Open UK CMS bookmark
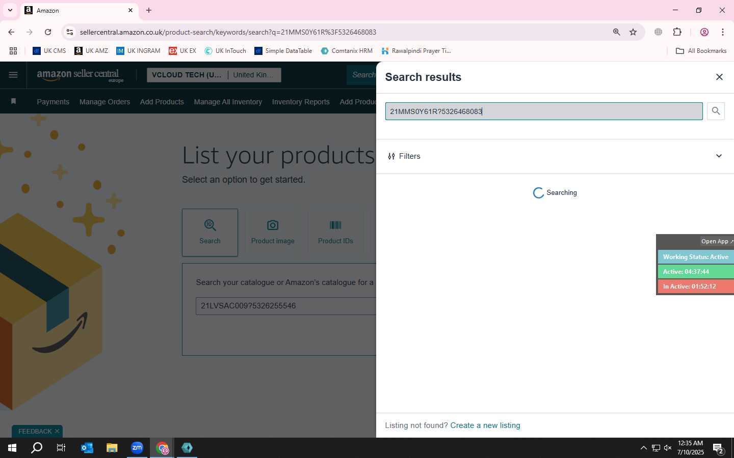Image resolution: width=734 pixels, height=458 pixels. click(x=49, y=51)
